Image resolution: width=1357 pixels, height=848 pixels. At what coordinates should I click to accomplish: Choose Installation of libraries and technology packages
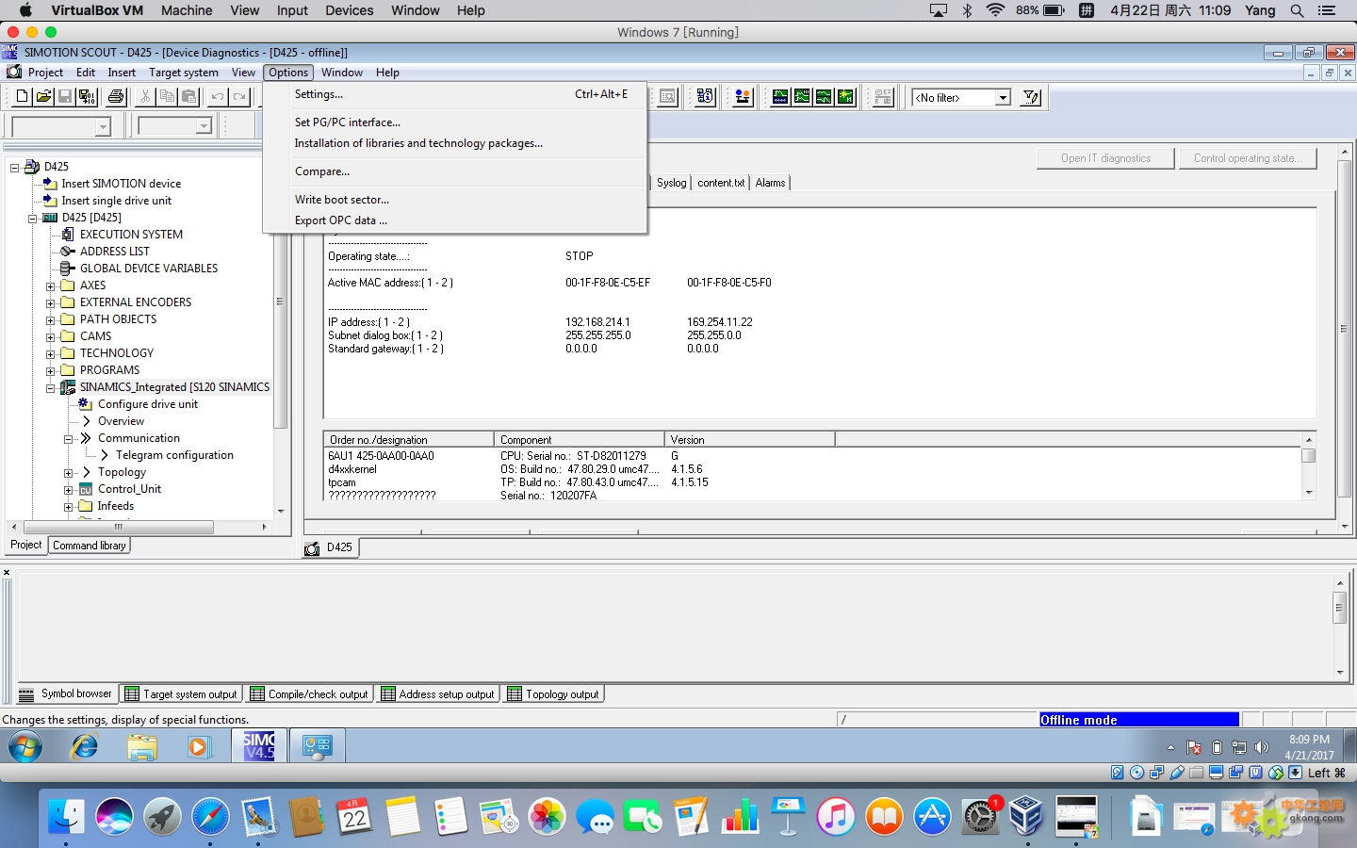[x=455, y=143]
